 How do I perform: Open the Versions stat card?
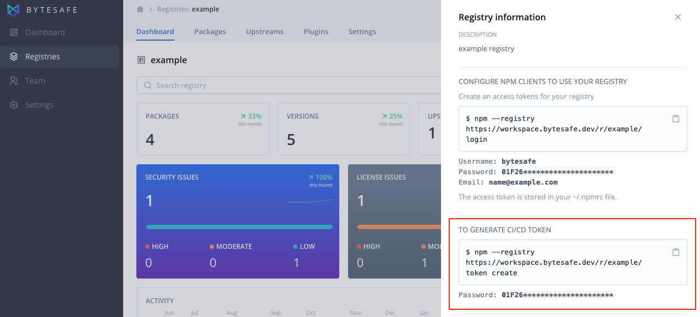(x=344, y=129)
